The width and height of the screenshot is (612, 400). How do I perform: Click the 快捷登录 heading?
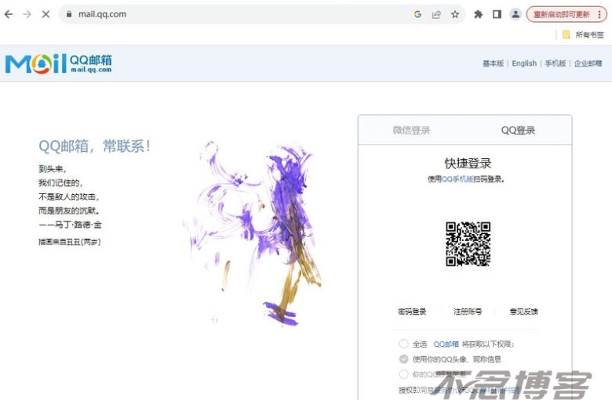tap(468, 163)
